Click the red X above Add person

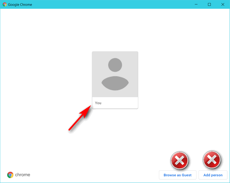point(212,159)
